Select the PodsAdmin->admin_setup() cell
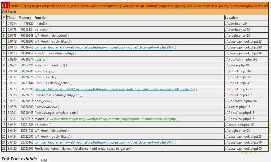Screen dimensions: 271x162 click(x=129, y=53)
